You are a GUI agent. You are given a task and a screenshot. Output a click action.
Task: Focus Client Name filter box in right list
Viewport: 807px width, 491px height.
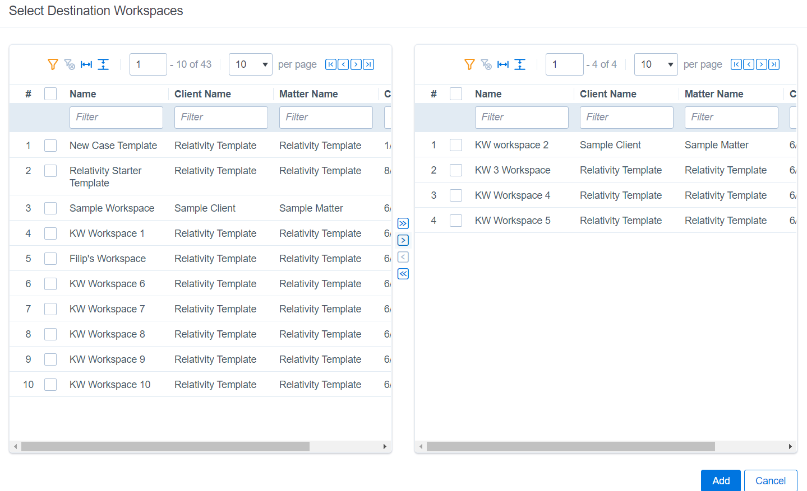click(626, 117)
